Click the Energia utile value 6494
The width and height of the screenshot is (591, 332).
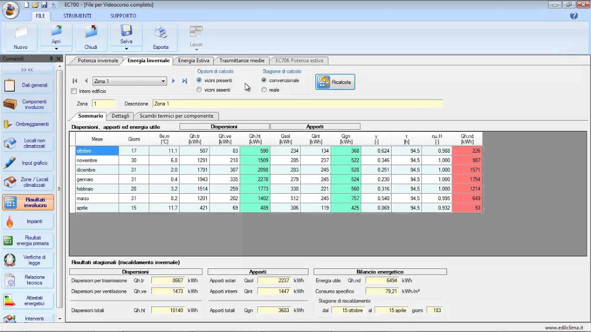click(382, 280)
